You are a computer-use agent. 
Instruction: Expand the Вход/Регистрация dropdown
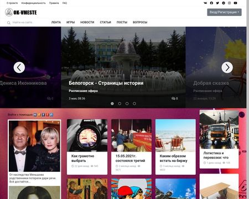pos(224,12)
